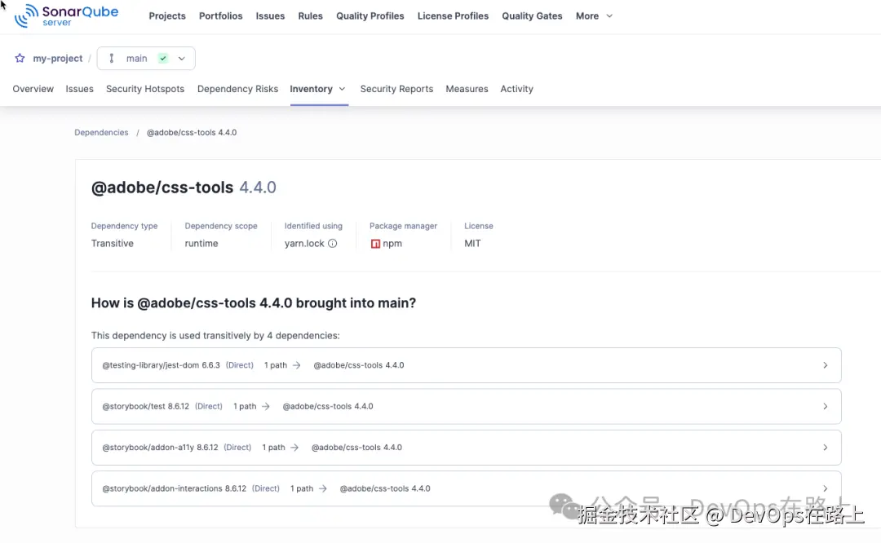Open Quality Gates in top navigation
Viewport: 881px width, 543px height.
(x=532, y=16)
